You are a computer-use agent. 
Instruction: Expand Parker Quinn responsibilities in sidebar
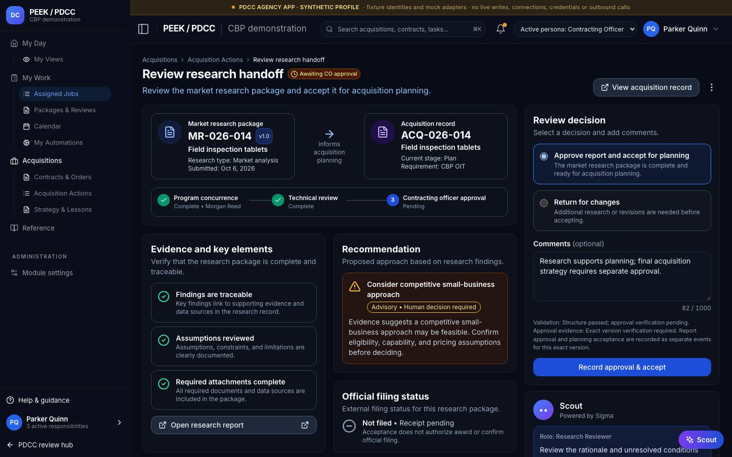119,422
